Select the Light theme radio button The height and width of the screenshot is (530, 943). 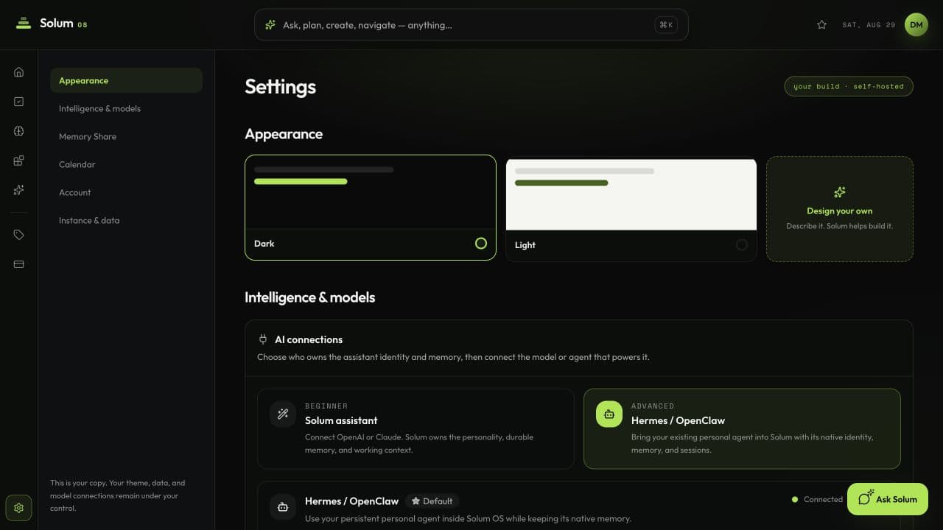pos(742,245)
